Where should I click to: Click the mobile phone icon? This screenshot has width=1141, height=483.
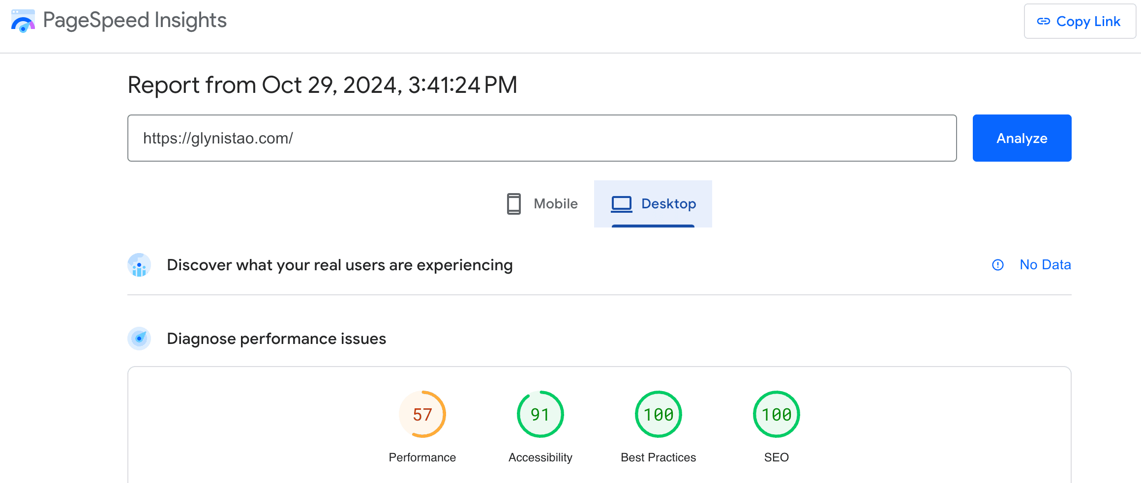point(514,204)
